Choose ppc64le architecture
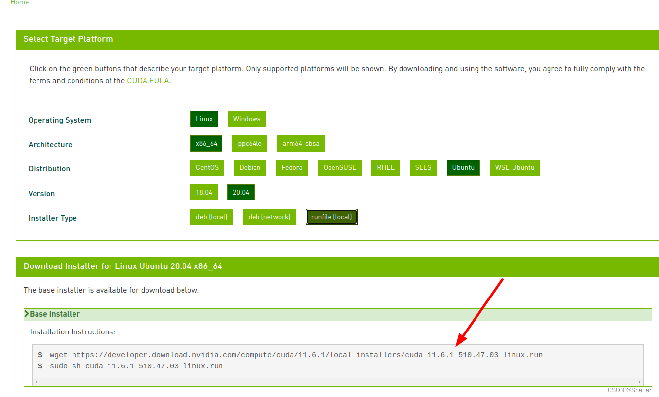This screenshot has width=659, height=397. (x=250, y=143)
